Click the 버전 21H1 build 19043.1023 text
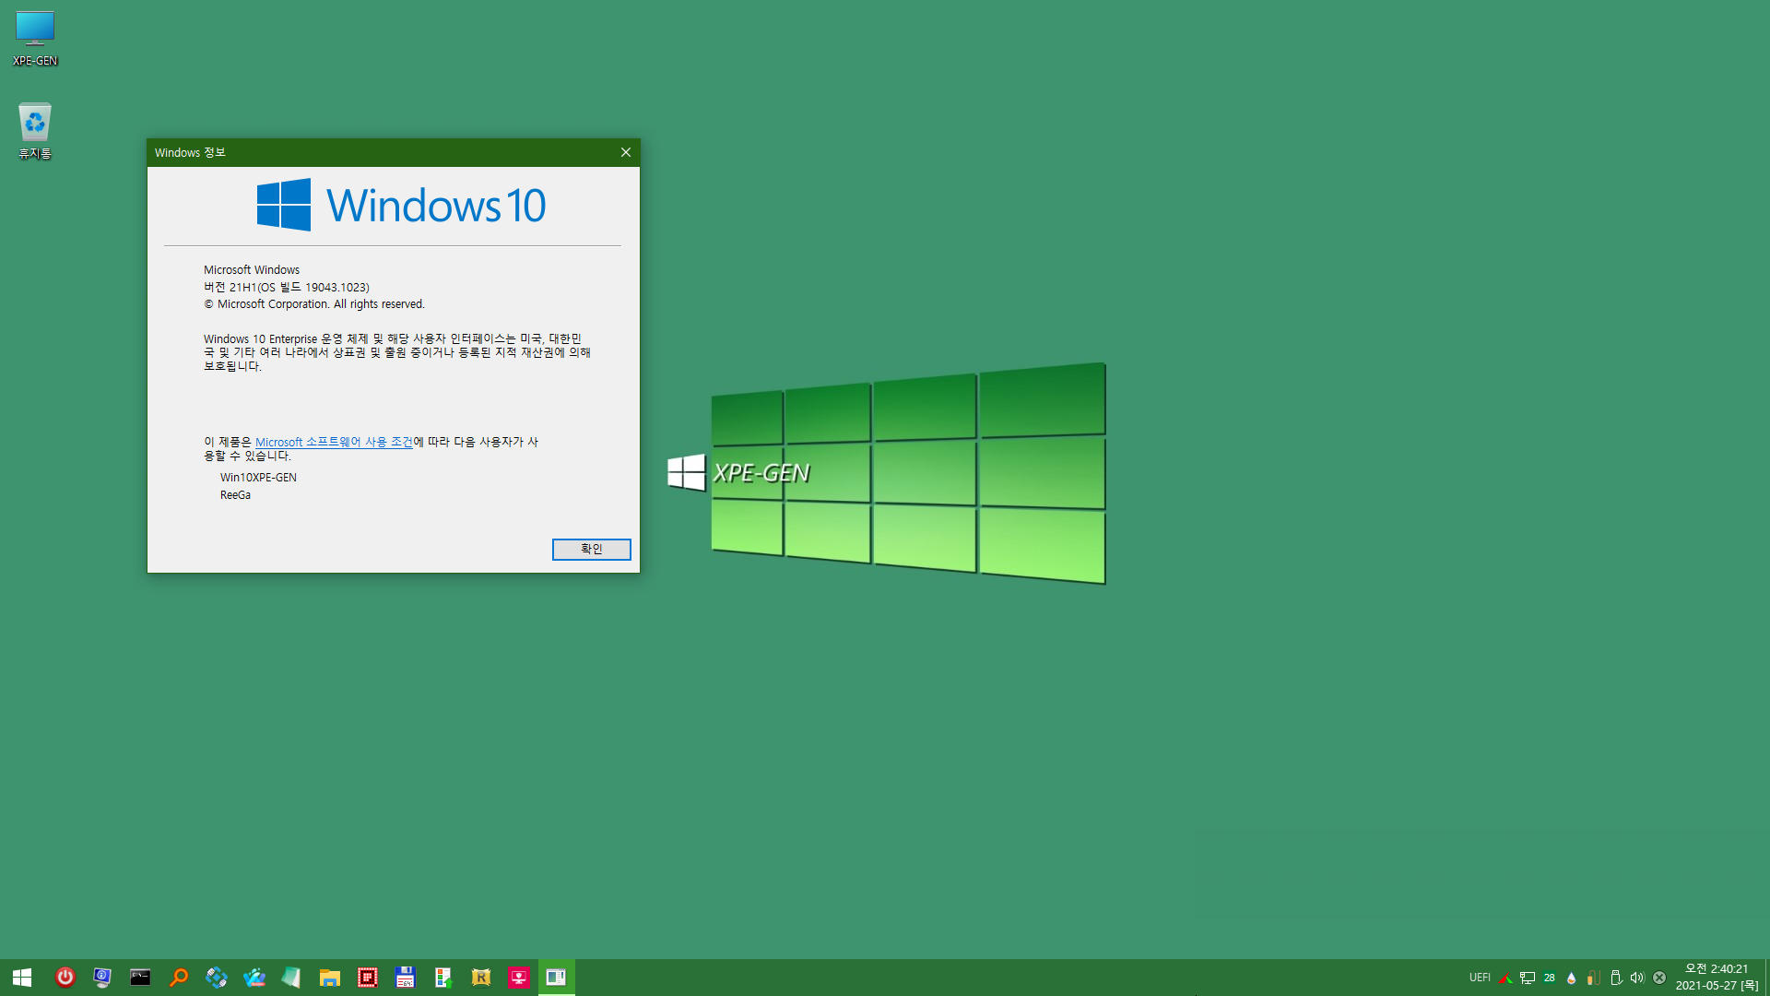The height and width of the screenshot is (996, 1770). (287, 288)
